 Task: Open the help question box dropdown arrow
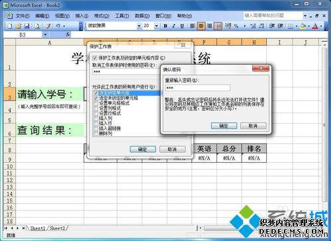(x=305, y=16)
